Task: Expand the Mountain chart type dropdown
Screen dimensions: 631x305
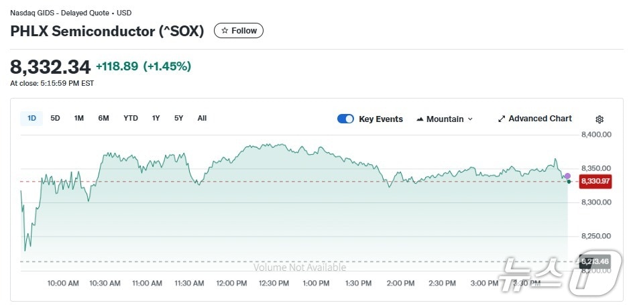Action: [x=444, y=119]
